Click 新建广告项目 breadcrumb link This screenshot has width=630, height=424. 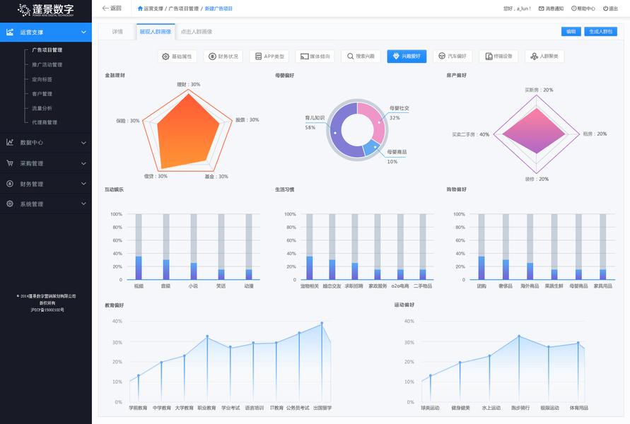click(x=218, y=8)
